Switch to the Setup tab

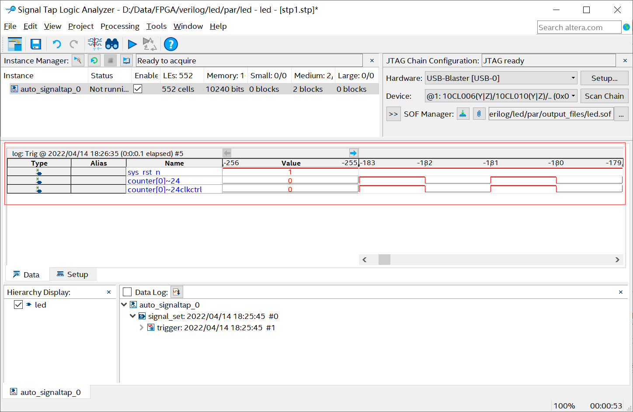click(x=73, y=274)
